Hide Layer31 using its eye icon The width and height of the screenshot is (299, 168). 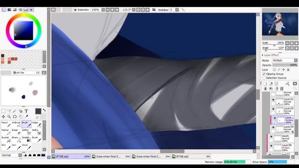pyautogui.click(x=273, y=100)
